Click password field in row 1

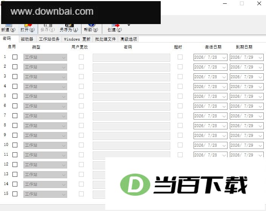coord(131,58)
